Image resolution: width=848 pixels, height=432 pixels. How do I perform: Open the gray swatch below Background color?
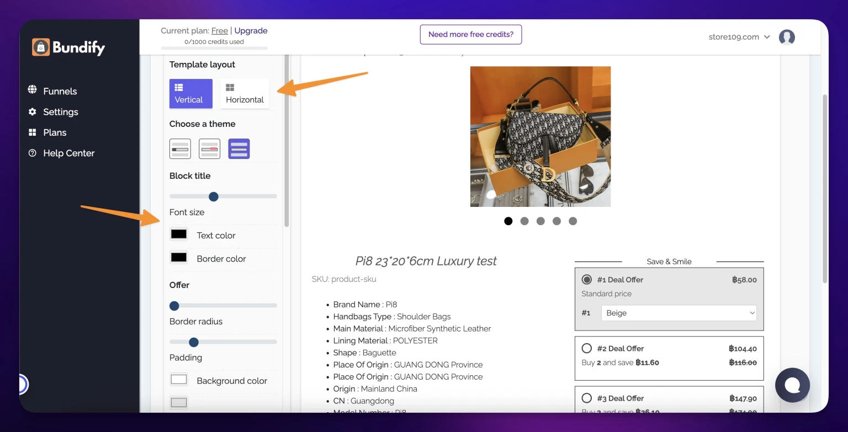179,403
